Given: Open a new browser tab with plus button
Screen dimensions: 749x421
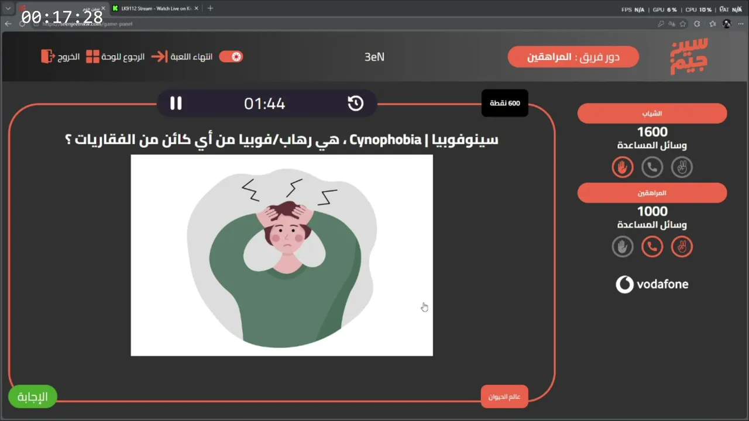Looking at the screenshot, I should [210, 8].
